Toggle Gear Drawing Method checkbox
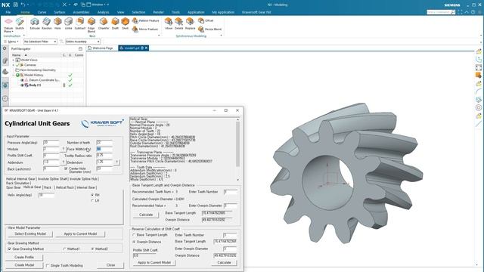 coord(9,249)
